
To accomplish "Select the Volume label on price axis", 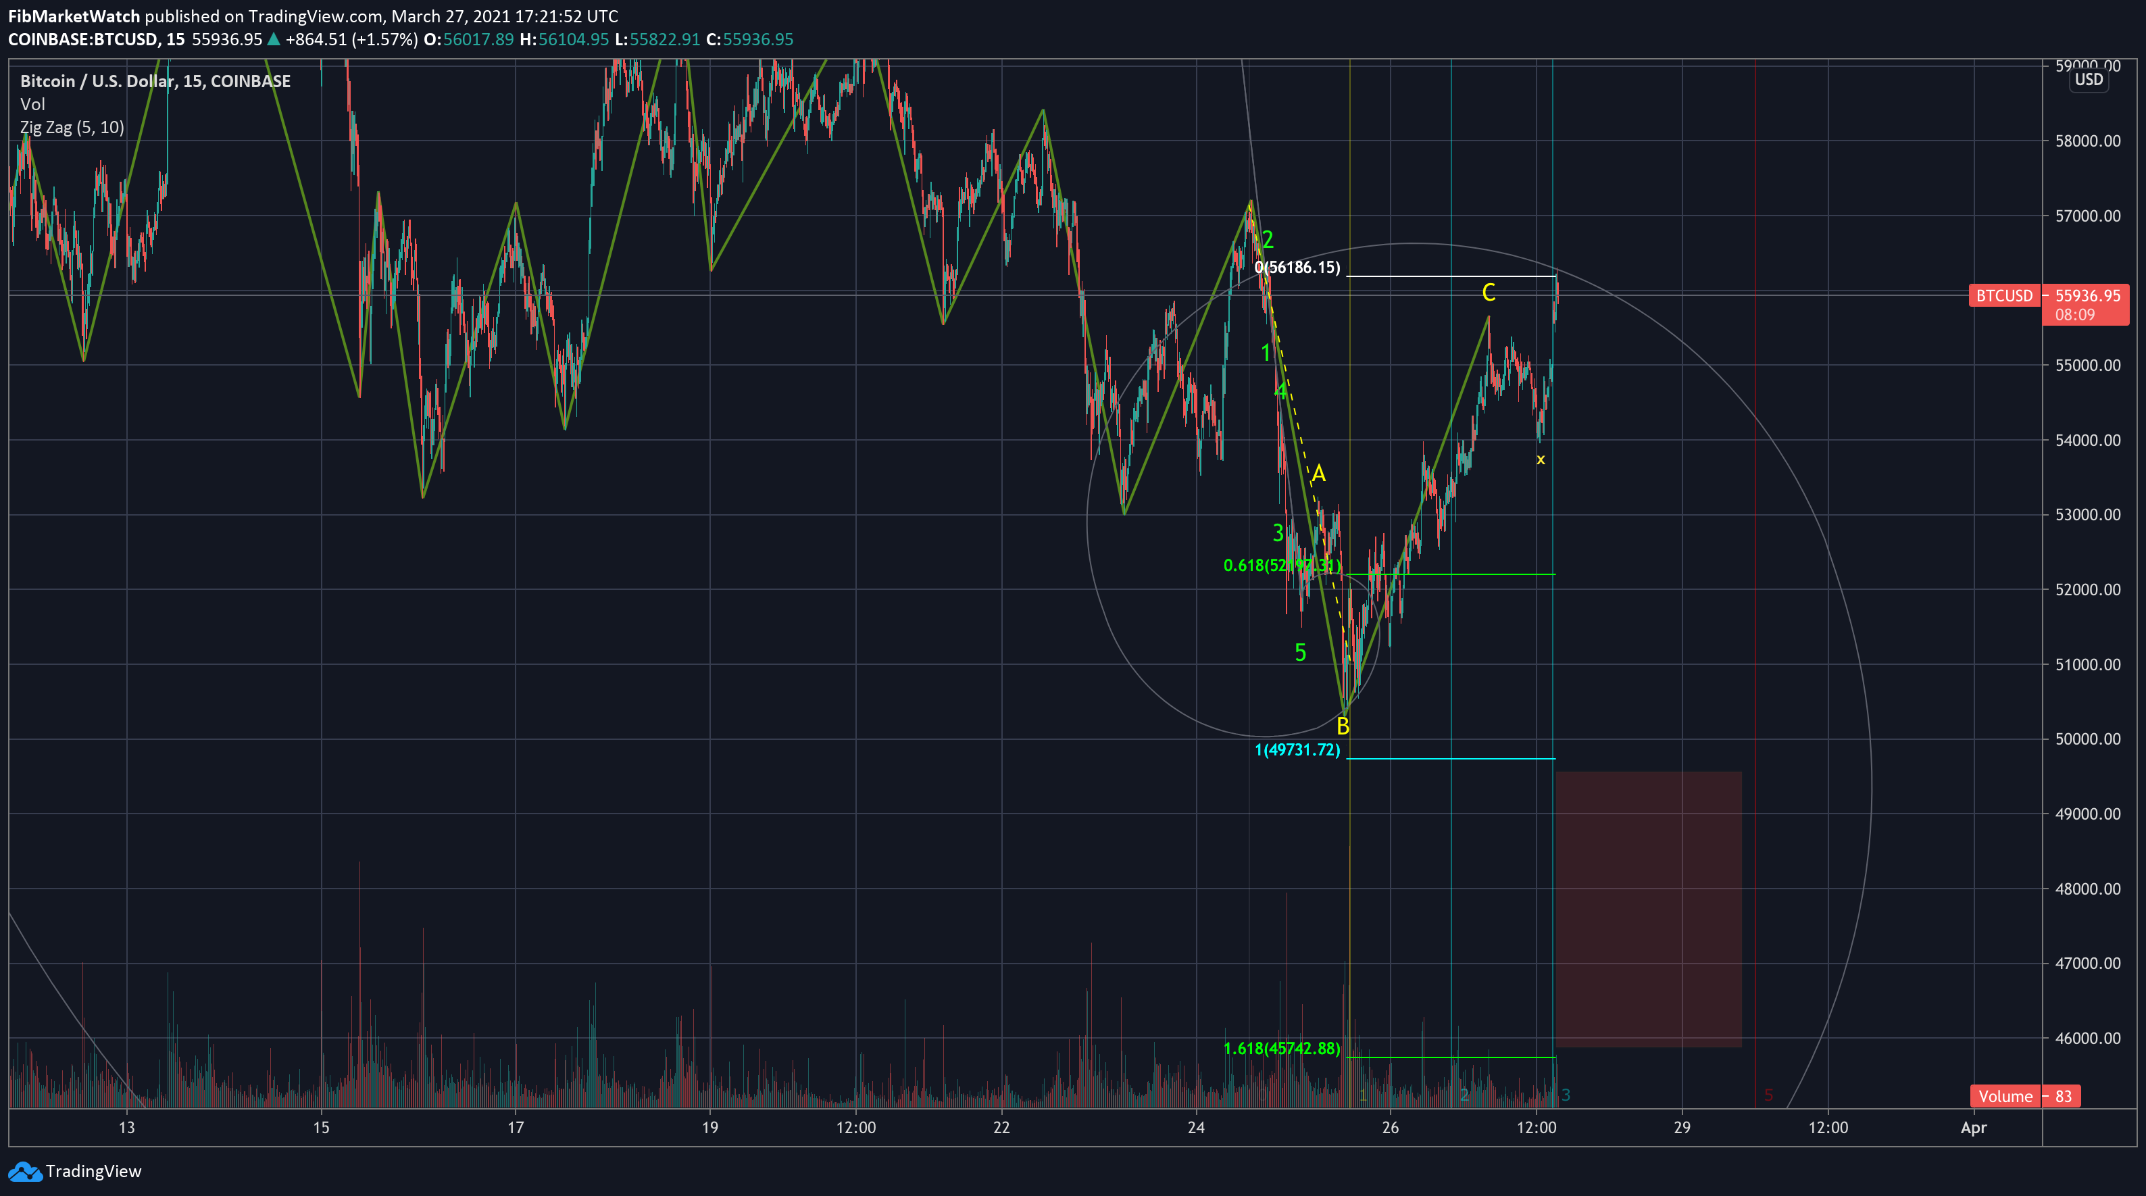I will point(2005,1096).
